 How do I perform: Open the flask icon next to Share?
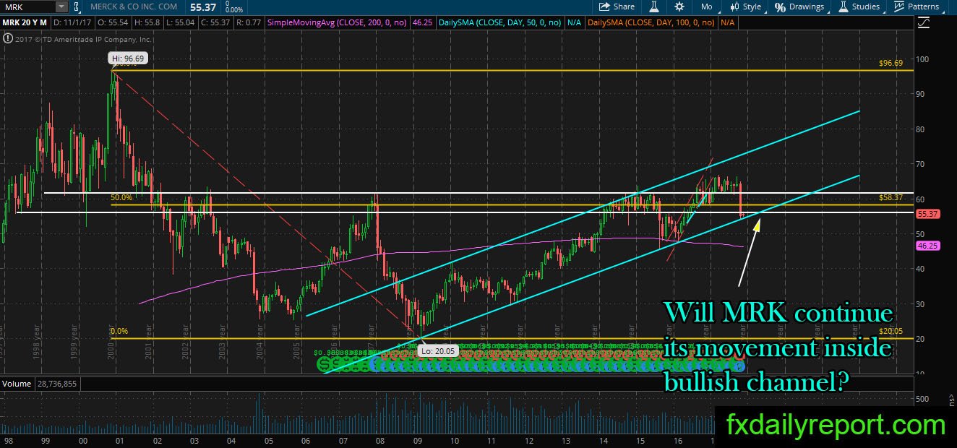pos(654,7)
